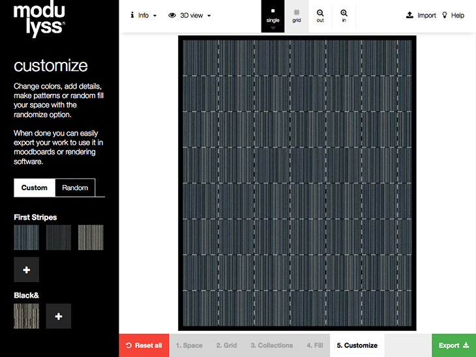This screenshot has width=476, height=357.
Task: Select the Black& carpet tile thumbnail
Action: coord(26,316)
